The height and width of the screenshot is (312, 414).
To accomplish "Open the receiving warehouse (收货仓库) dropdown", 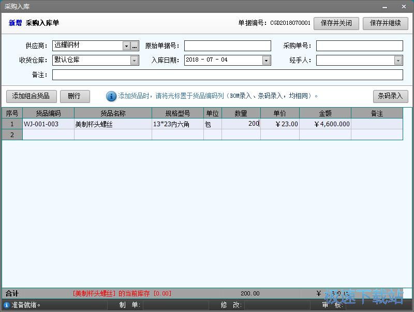I will click(x=135, y=61).
